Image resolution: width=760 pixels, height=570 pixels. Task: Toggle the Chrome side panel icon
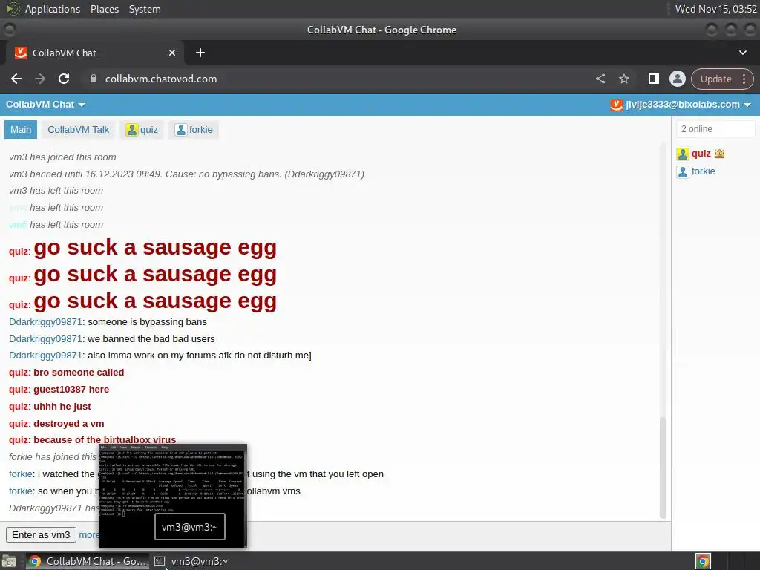pos(653,79)
